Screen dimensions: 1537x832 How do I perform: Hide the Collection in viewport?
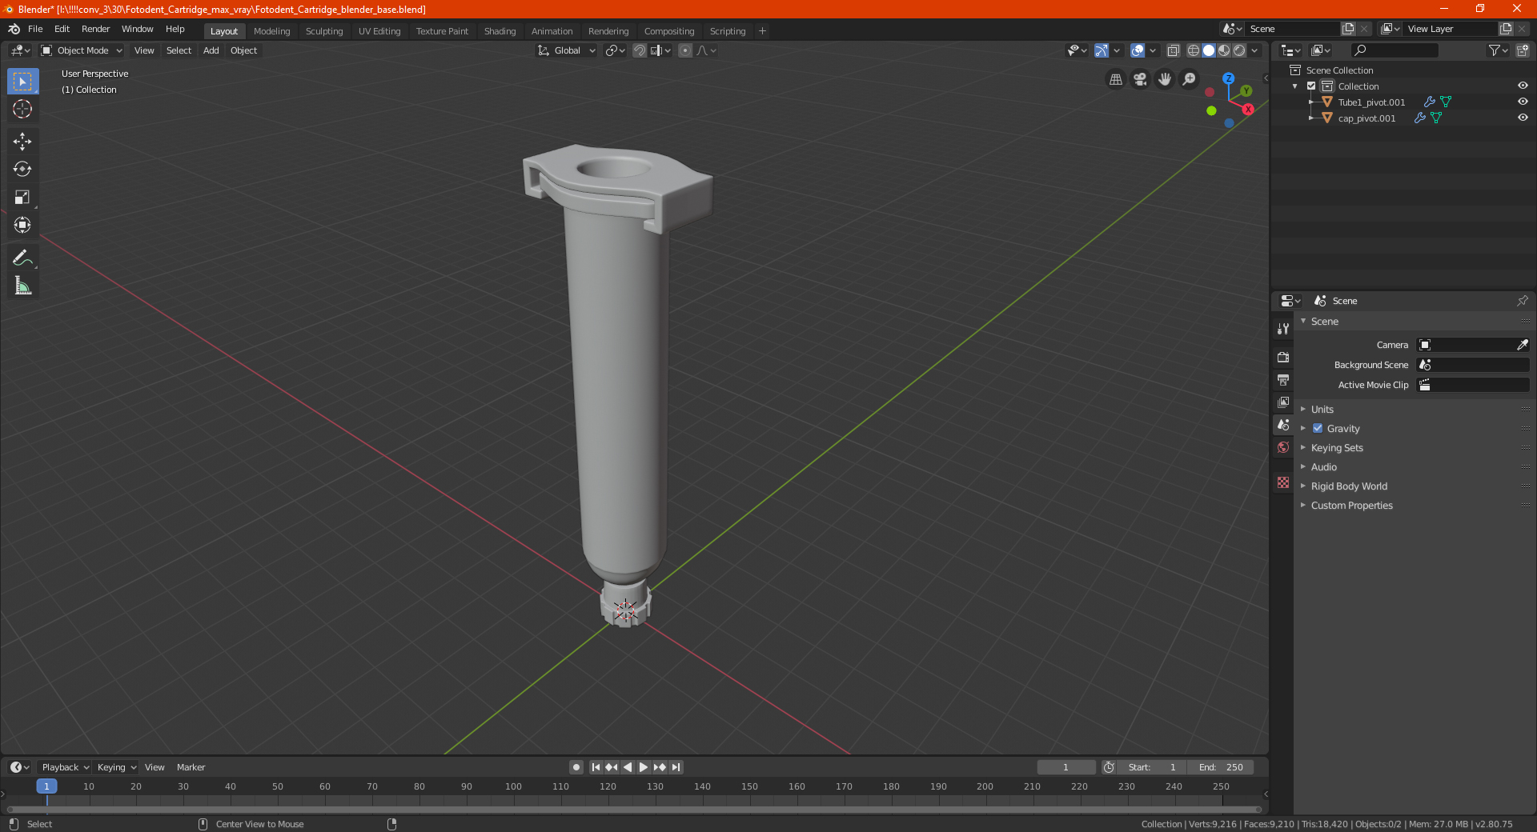pyautogui.click(x=1523, y=86)
